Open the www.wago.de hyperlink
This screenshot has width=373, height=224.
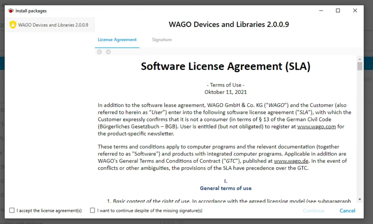291,161
